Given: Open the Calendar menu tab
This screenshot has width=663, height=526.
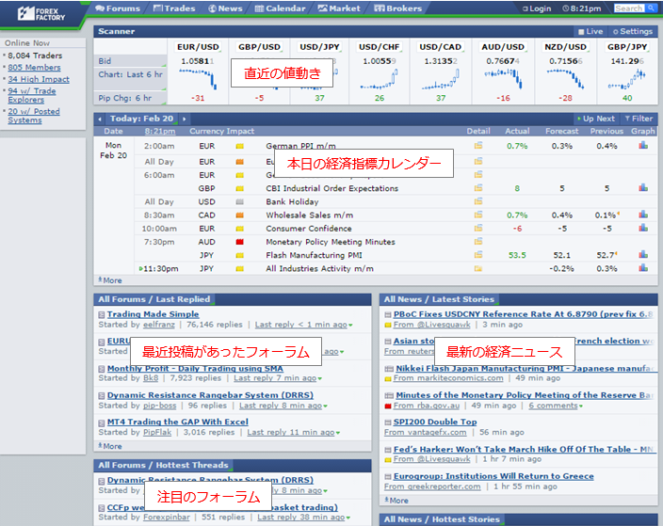Looking at the screenshot, I should click(280, 8).
